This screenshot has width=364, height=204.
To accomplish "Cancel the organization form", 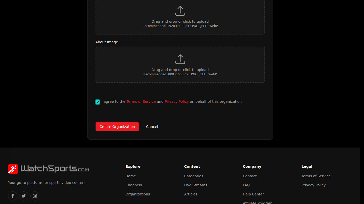I will tap(152, 127).
